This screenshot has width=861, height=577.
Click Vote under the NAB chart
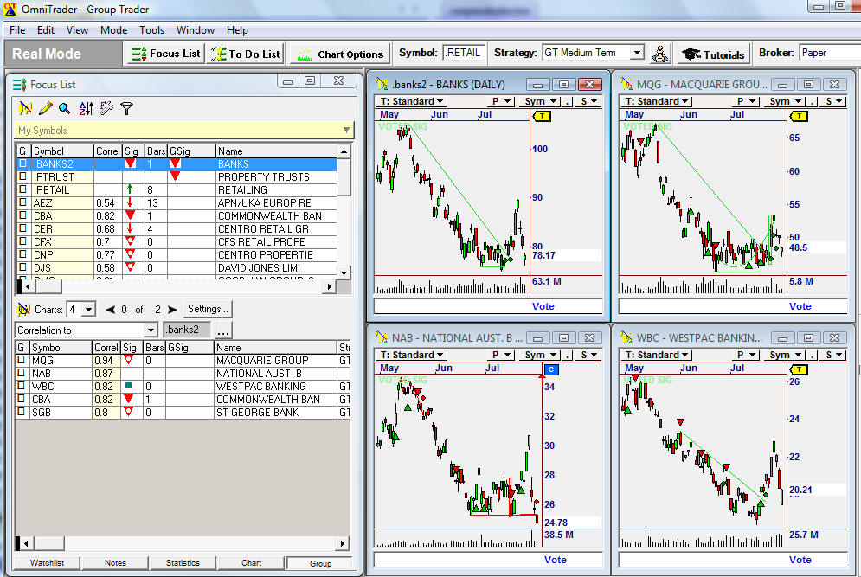point(556,560)
